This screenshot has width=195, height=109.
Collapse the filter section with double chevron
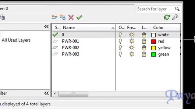47,93
